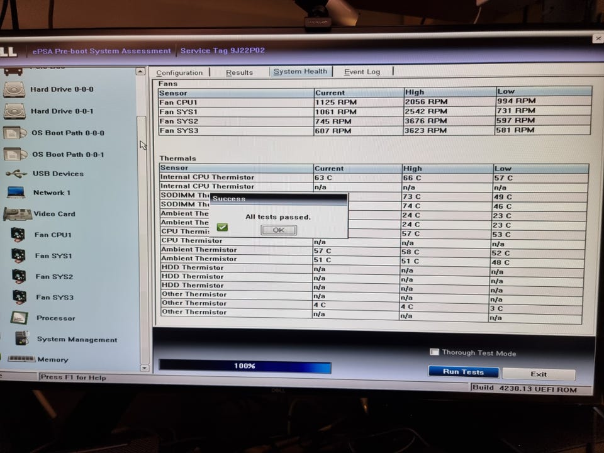Image resolution: width=604 pixels, height=453 pixels.
Task: Select Fan SYS1 row in Fans table
Action: click(x=375, y=111)
